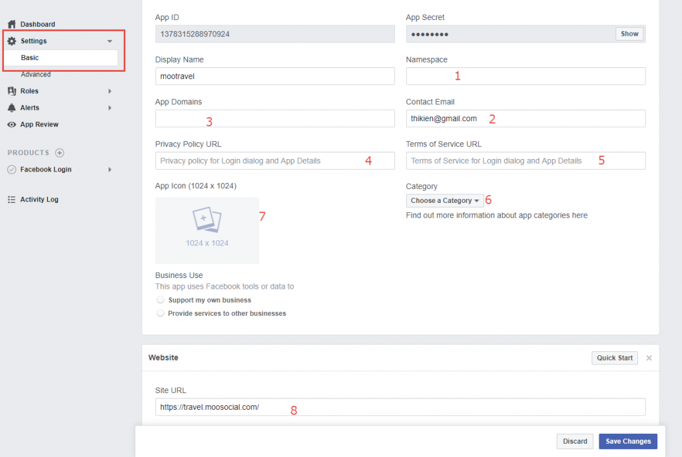Click the Settings gear icon
Image resolution: width=682 pixels, height=457 pixels.
click(12, 41)
